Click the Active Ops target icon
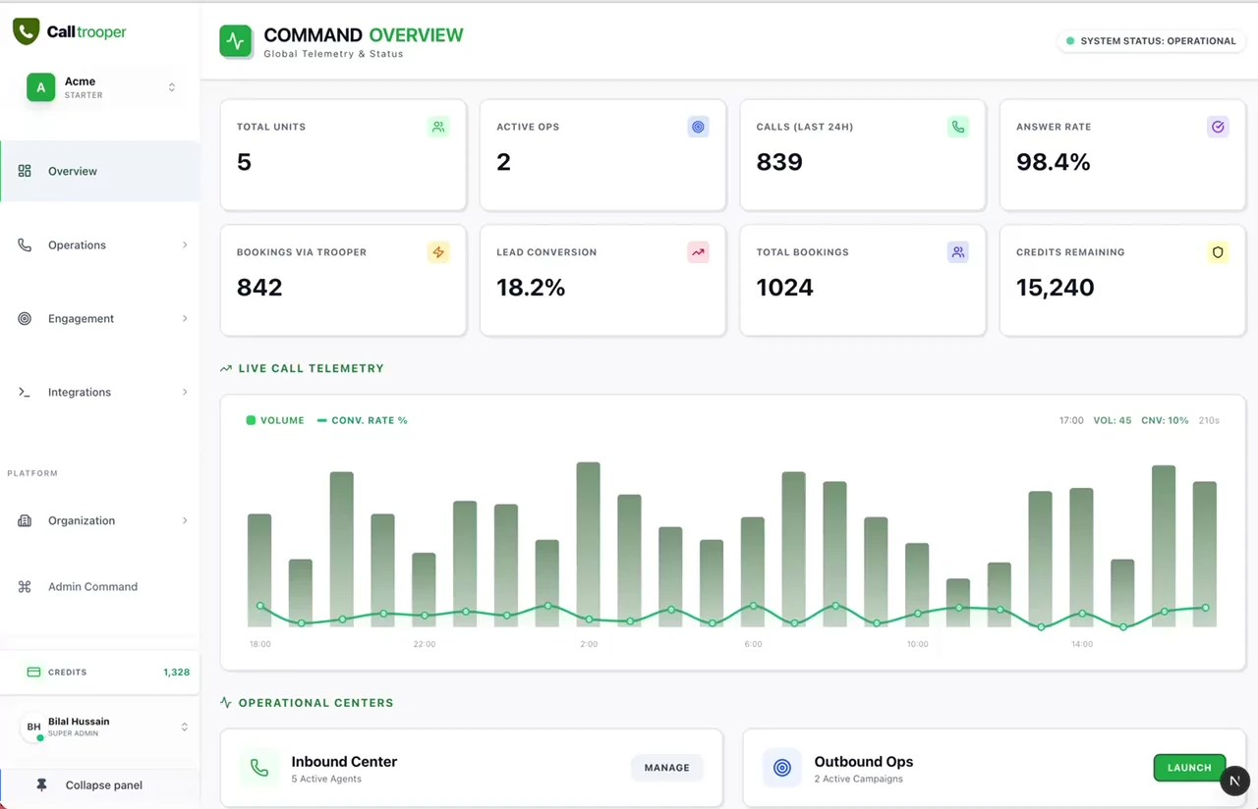1258x809 pixels. pos(698,127)
